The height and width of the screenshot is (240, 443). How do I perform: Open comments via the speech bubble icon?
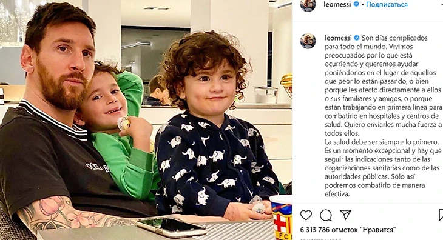click(x=326, y=215)
